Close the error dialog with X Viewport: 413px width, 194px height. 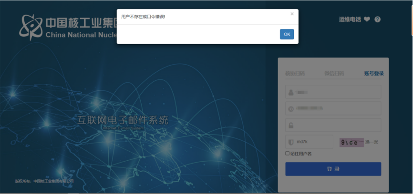click(x=292, y=14)
